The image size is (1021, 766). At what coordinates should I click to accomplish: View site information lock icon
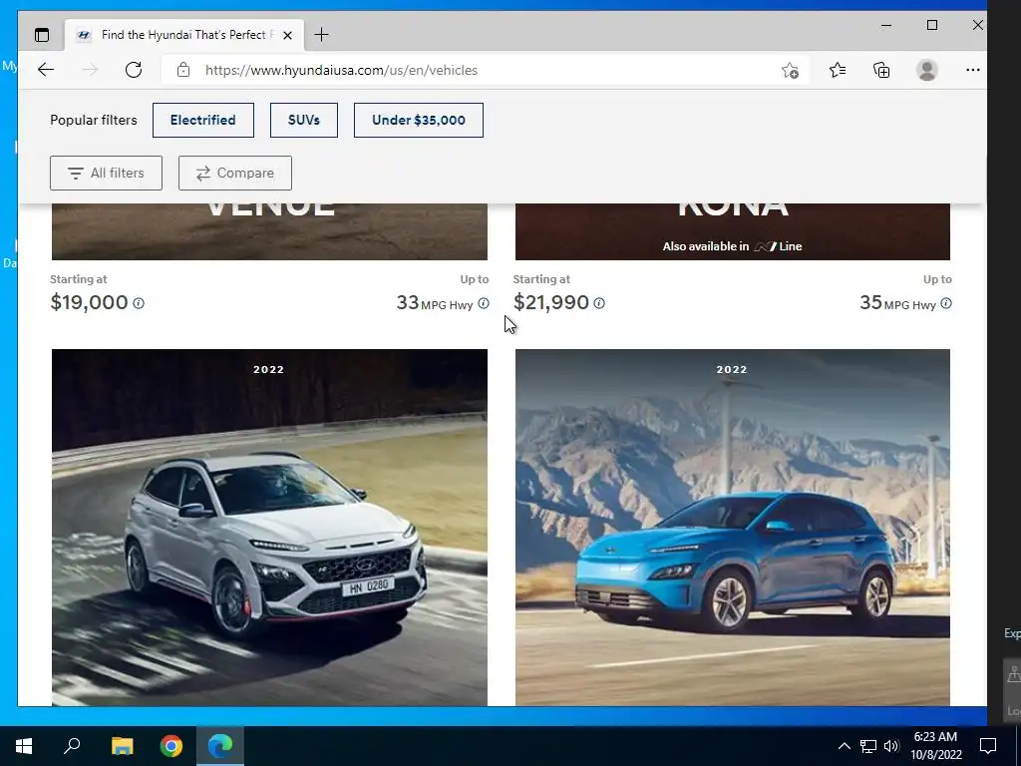pos(183,71)
